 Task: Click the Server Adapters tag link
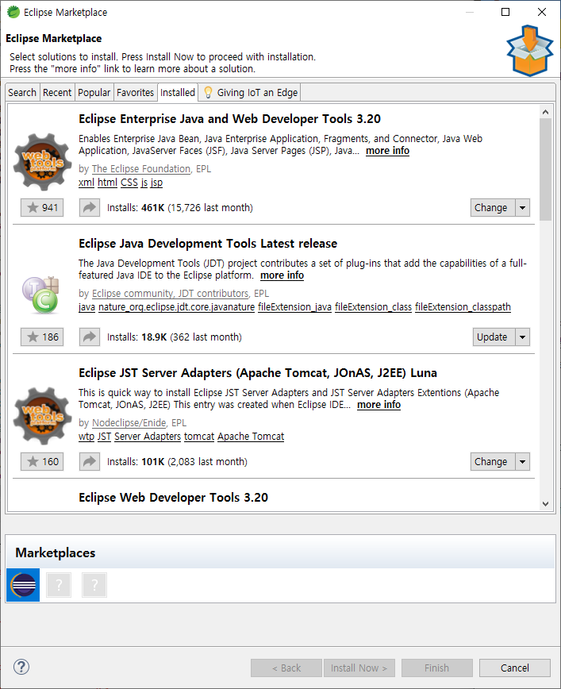click(148, 437)
